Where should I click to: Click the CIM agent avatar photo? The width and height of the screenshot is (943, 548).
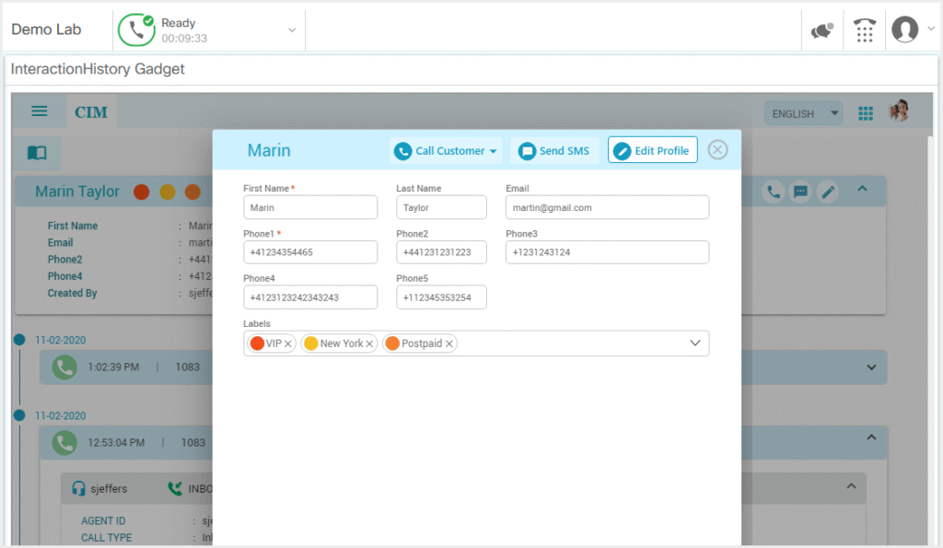[x=899, y=111]
